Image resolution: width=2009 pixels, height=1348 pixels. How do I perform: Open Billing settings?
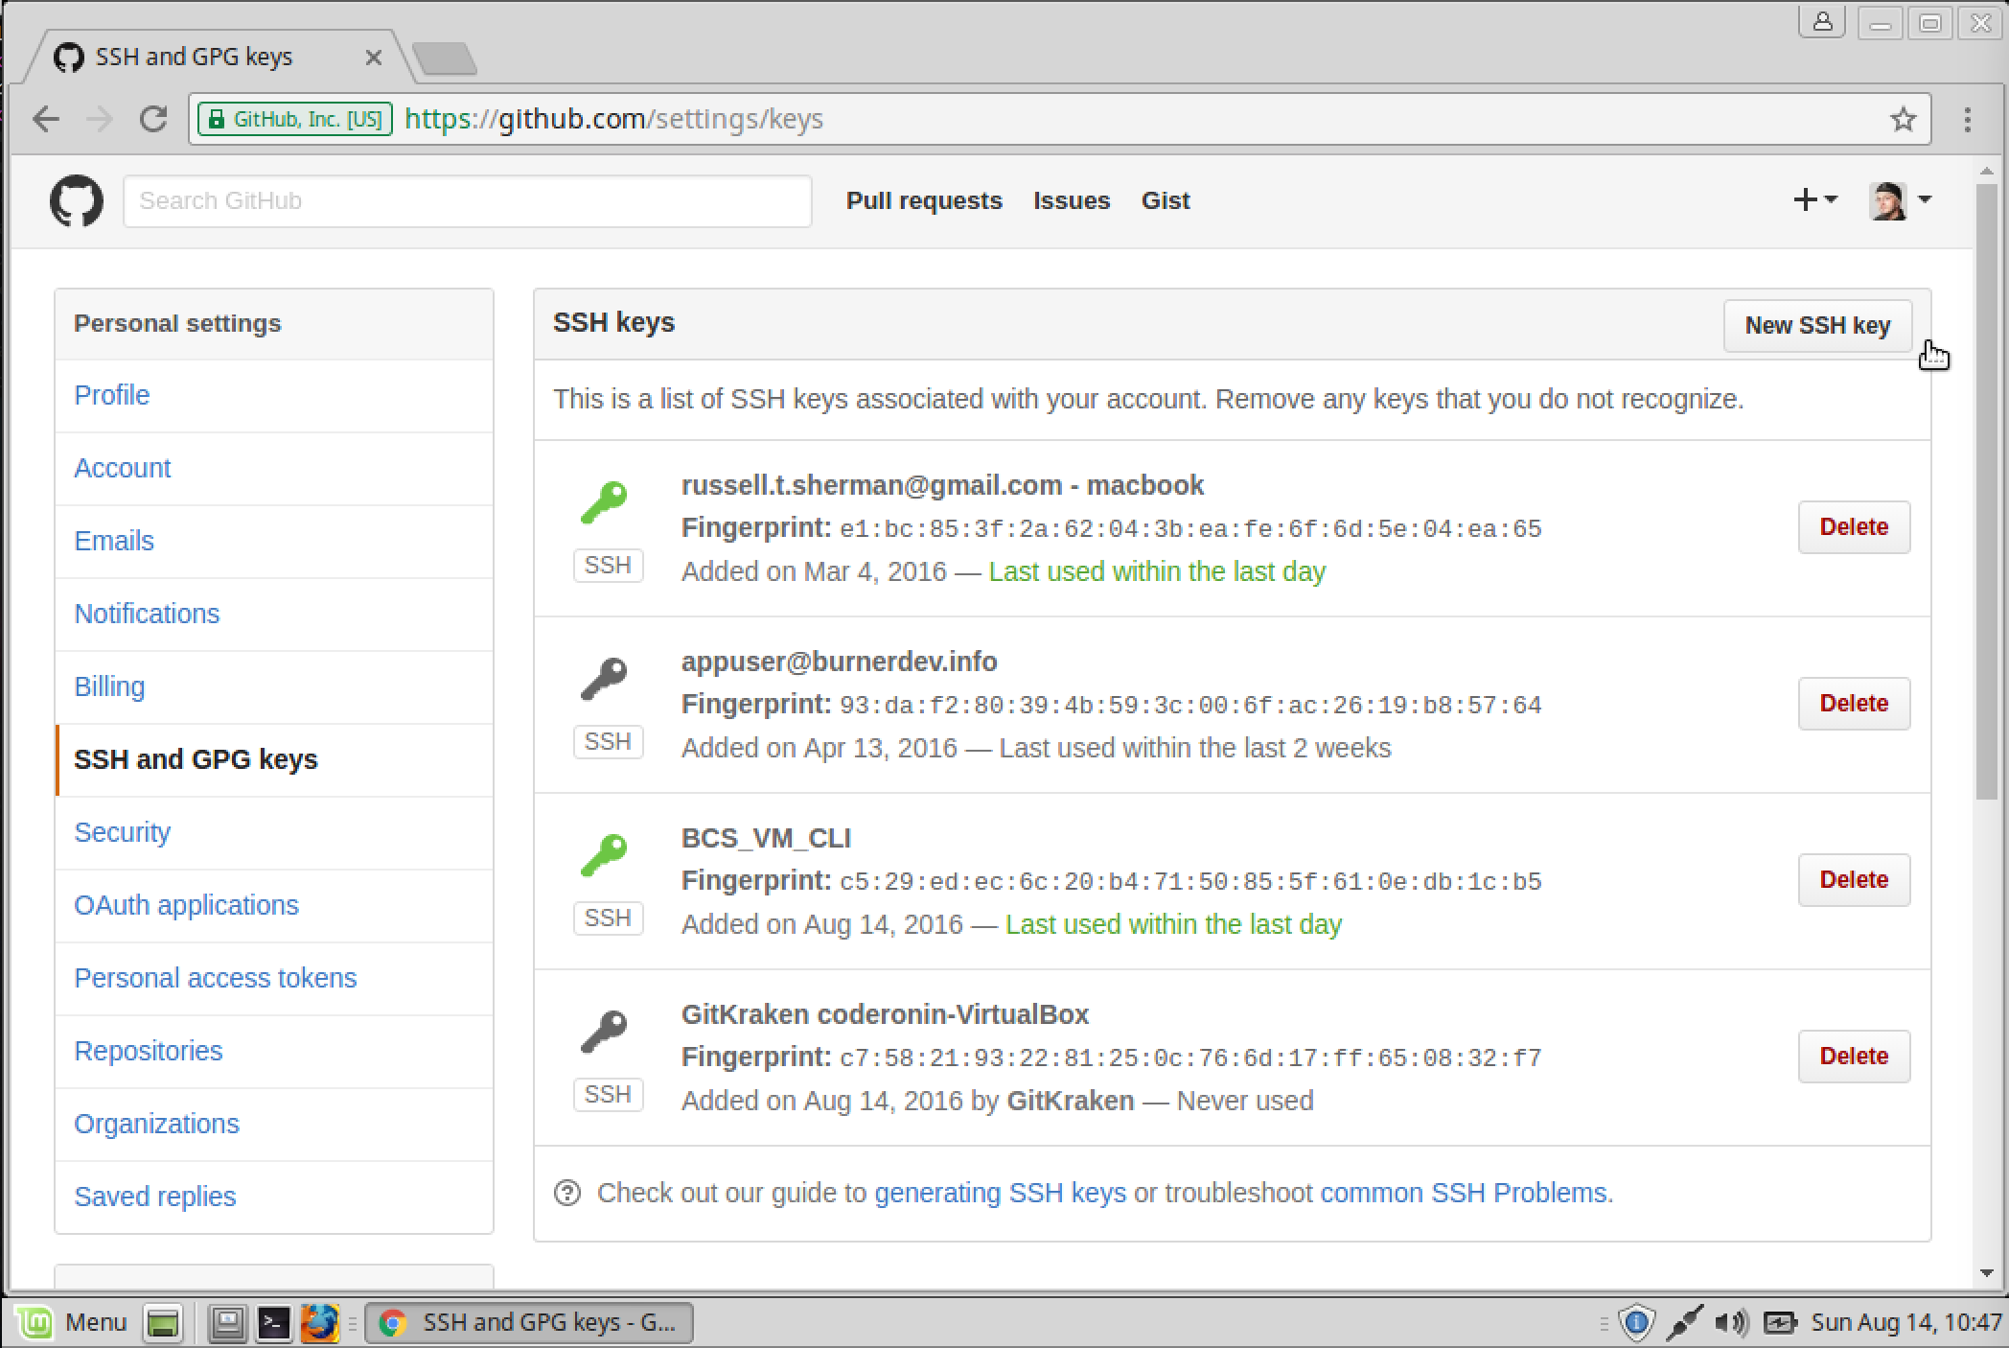pos(274,686)
